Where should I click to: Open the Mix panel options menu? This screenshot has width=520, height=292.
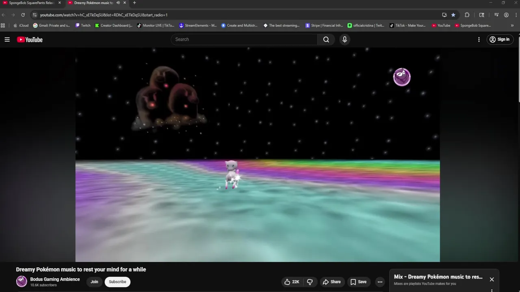pyautogui.click(x=492, y=290)
